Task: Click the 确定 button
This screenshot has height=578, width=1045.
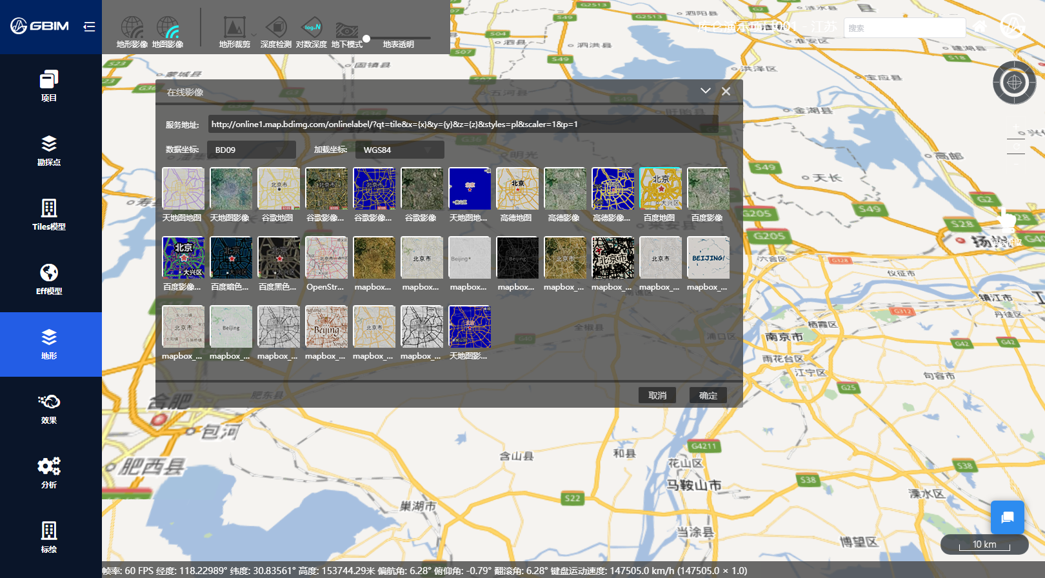Action: 708,395
